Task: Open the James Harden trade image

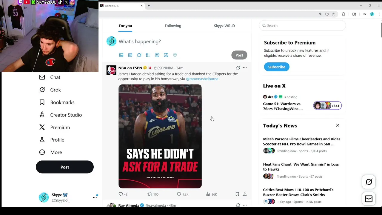Action: tap(160, 136)
